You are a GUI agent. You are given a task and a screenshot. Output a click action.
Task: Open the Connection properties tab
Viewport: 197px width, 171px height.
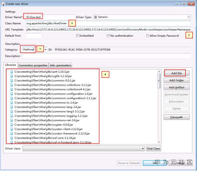tap(33, 65)
